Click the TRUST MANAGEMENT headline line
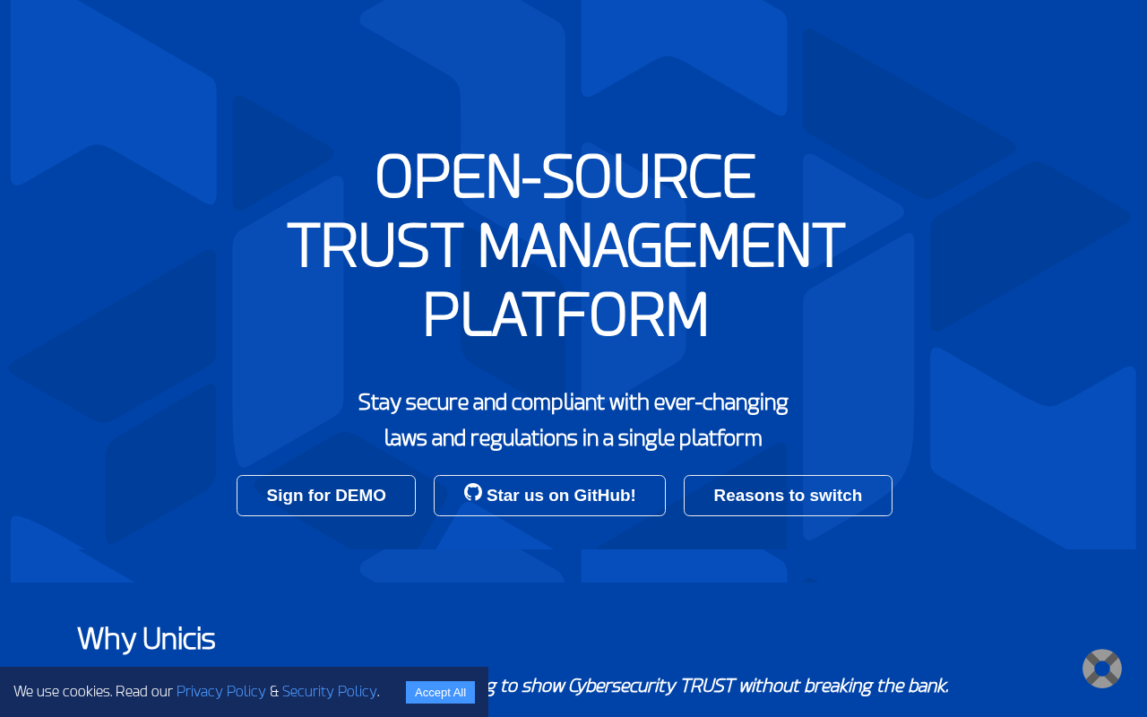This screenshot has height=717, width=1147. pyautogui.click(x=565, y=246)
